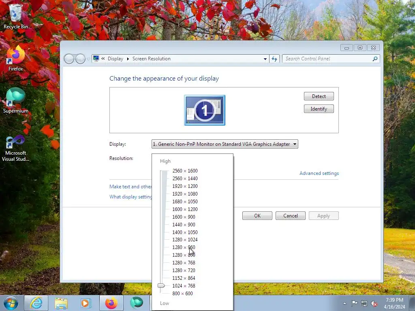415x311 pixels.
Task: Open Firefox from the taskbar
Action: click(111, 303)
